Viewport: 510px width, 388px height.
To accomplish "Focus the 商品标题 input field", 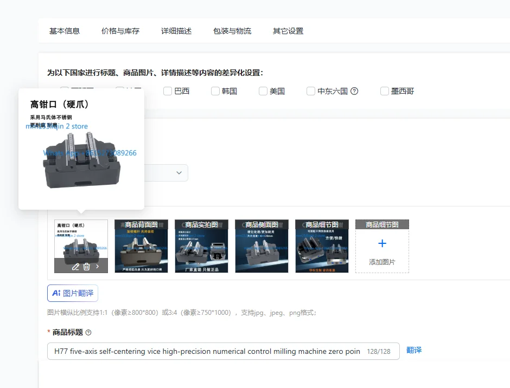I will coord(223,351).
